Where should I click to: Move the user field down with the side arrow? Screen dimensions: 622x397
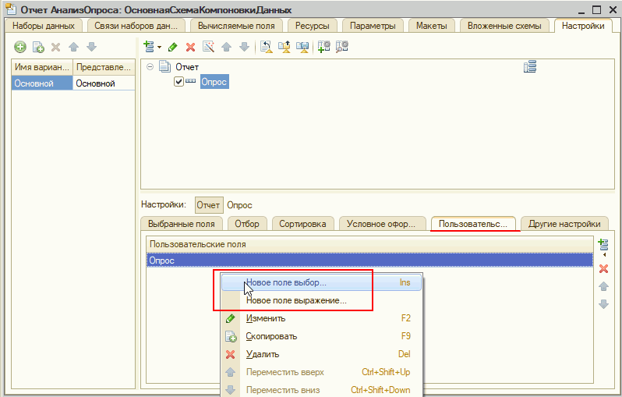tap(604, 304)
